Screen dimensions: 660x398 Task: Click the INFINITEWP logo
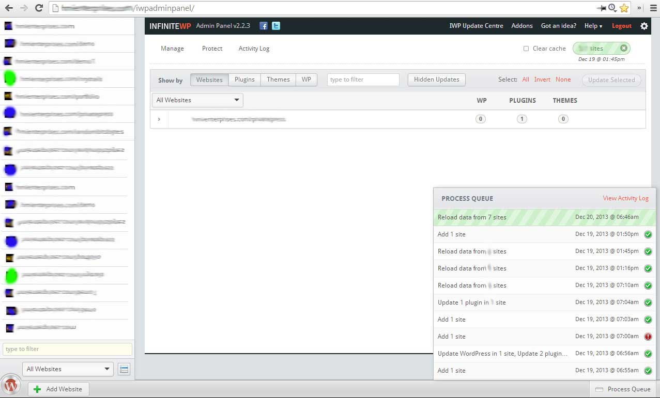click(x=170, y=26)
